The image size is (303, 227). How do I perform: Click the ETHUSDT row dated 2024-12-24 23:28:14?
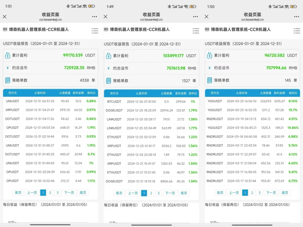pyautogui.click(x=151, y=155)
